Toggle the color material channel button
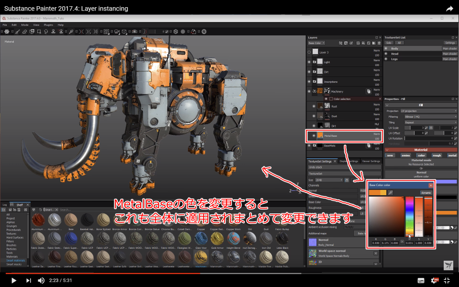 tap(421, 155)
